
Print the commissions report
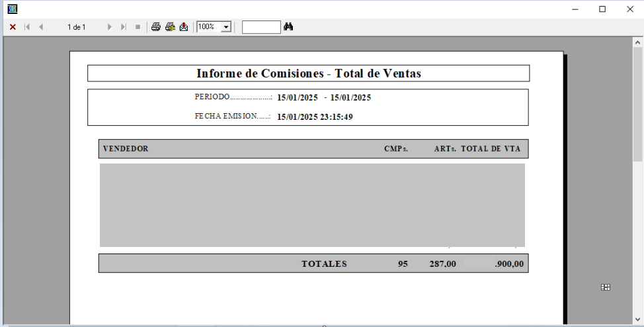[x=156, y=27]
